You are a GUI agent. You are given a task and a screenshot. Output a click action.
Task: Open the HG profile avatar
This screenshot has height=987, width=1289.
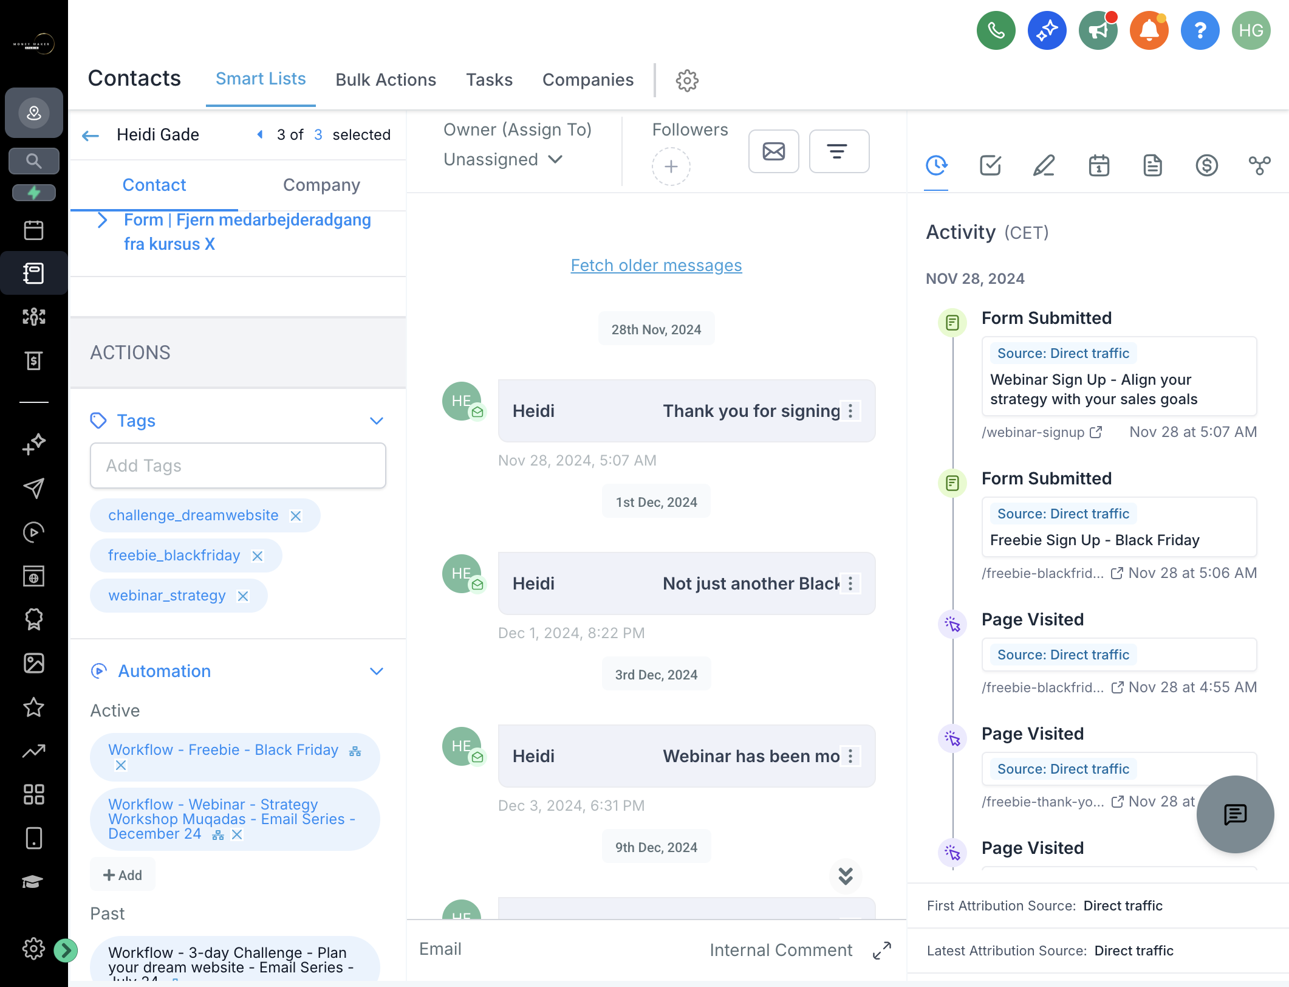tap(1251, 30)
